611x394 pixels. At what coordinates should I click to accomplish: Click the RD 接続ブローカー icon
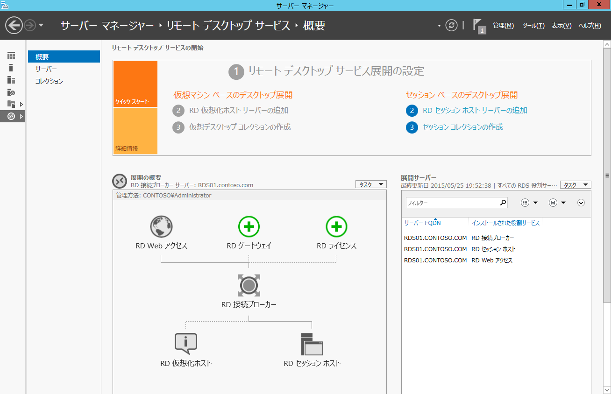(249, 285)
